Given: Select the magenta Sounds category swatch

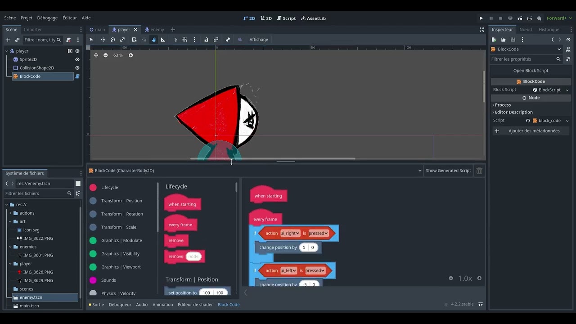Looking at the screenshot, I should pyautogui.click(x=93, y=280).
